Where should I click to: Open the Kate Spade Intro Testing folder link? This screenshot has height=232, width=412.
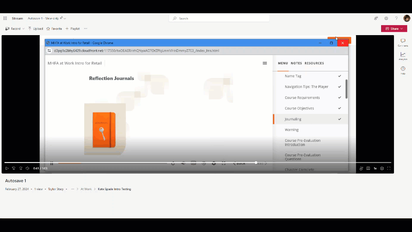tap(114, 189)
